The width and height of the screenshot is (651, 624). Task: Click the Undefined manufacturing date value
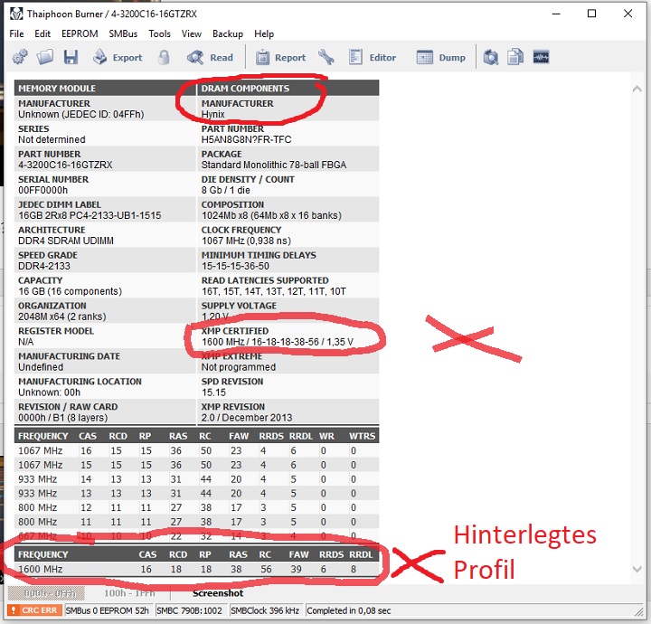click(x=41, y=367)
